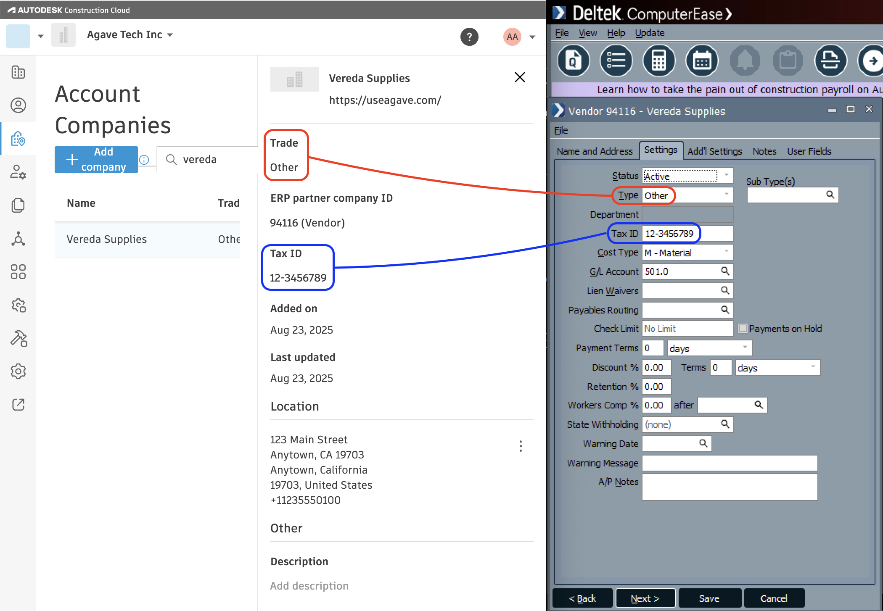Open the settings gear sidebar icon
The width and height of the screenshot is (883, 611).
click(18, 371)
